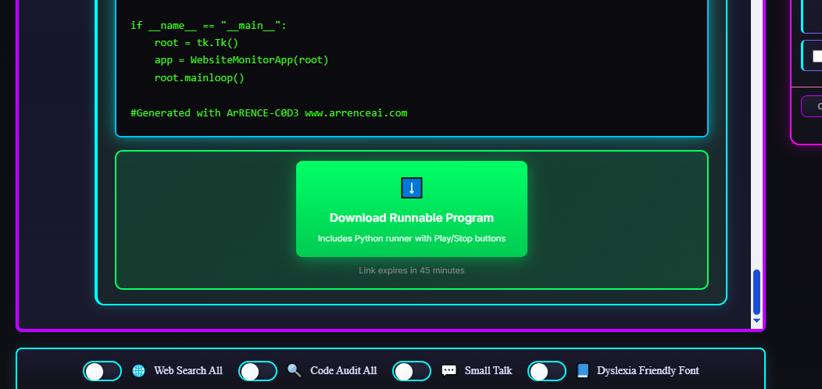This screenshot has width=822, height=389.
Task: Click the globe icon beside Web Search All
Action: click(138, 371)
